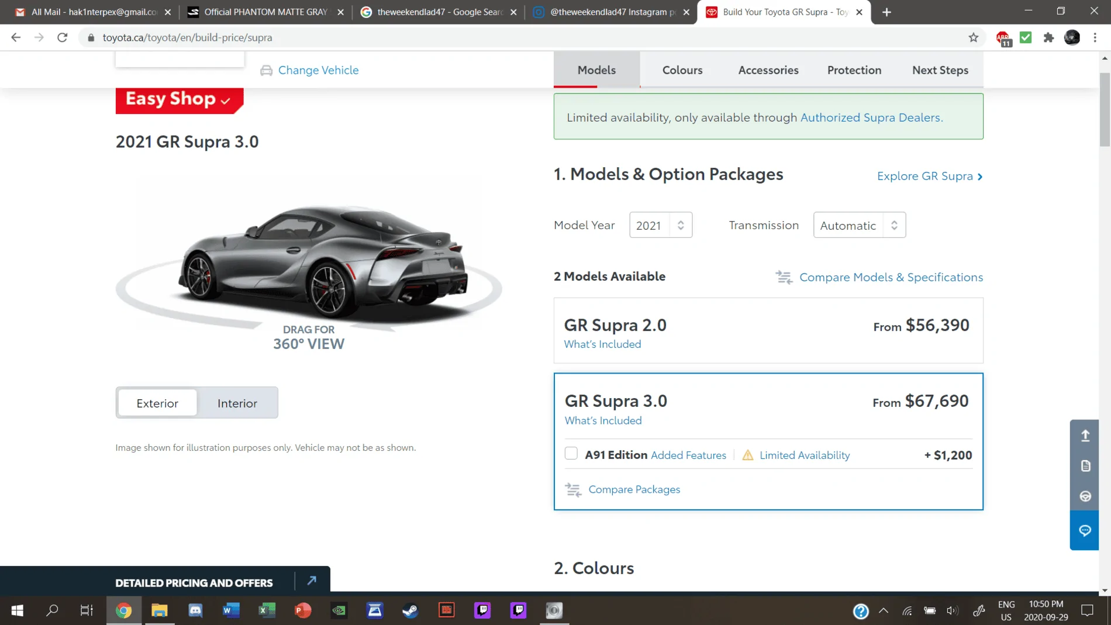Image resolution: width=1111 pixels, height=625 pixels.
Task: Close the Build Your Toyota GR Supra tab
Action: pos(859,12)
